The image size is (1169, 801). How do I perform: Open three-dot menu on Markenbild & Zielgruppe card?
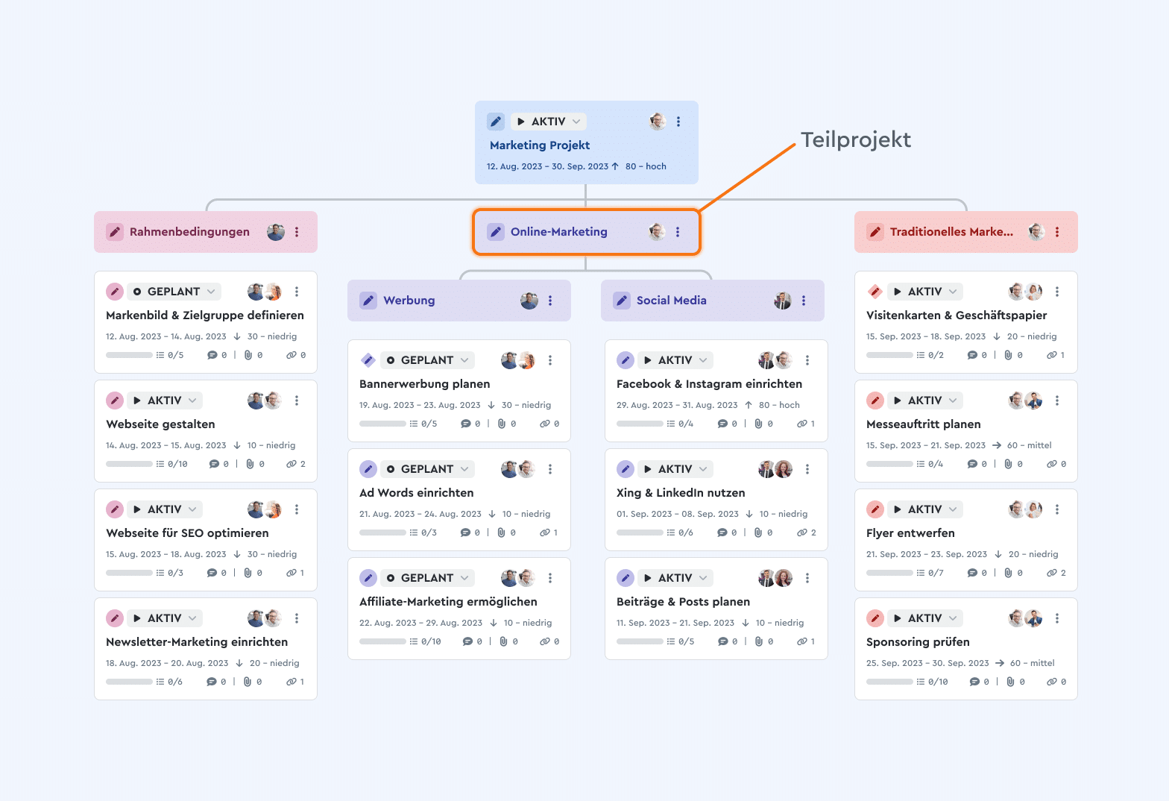[297, 292]
